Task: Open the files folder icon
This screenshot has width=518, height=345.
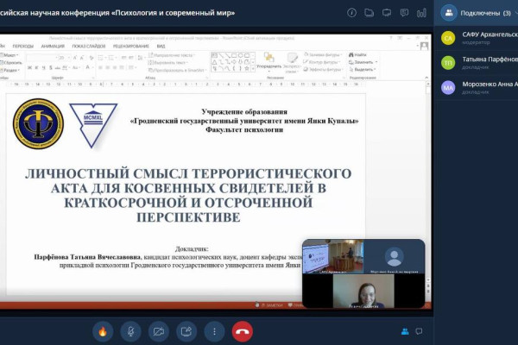Action: pos(370,13)
